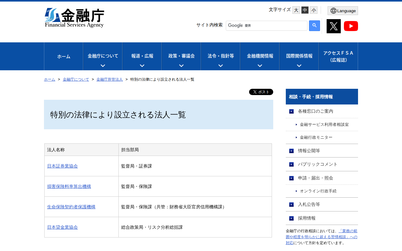Set text size to 小
The height and width of the screenshot is (251, 402).
point(314,10)
